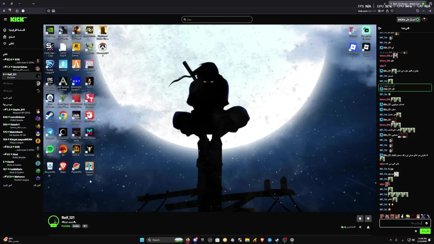Viewport: 434px width, 244px height.
Task: Open the Browse item with compass icon
Action: click(x=9, y=37)
